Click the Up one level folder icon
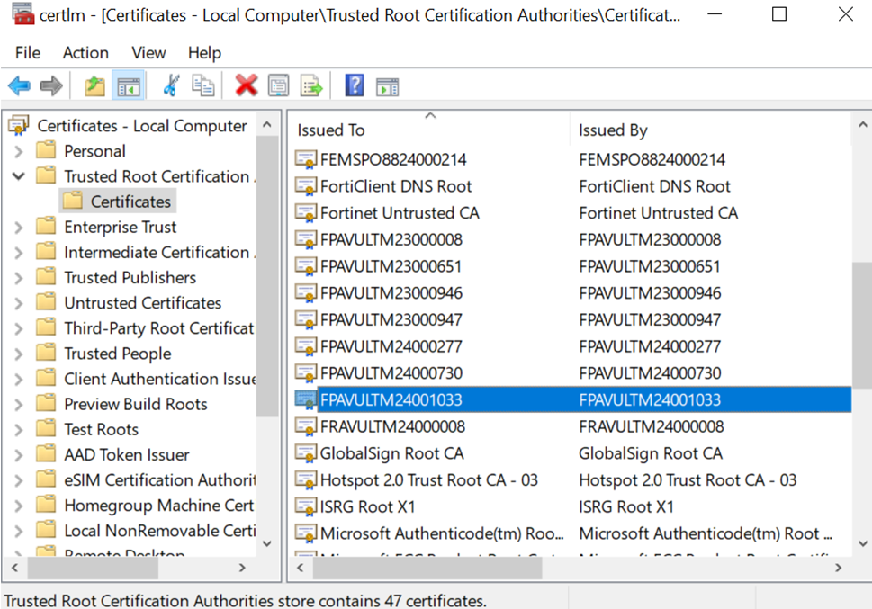872x609 pixels. coord(94,86)
